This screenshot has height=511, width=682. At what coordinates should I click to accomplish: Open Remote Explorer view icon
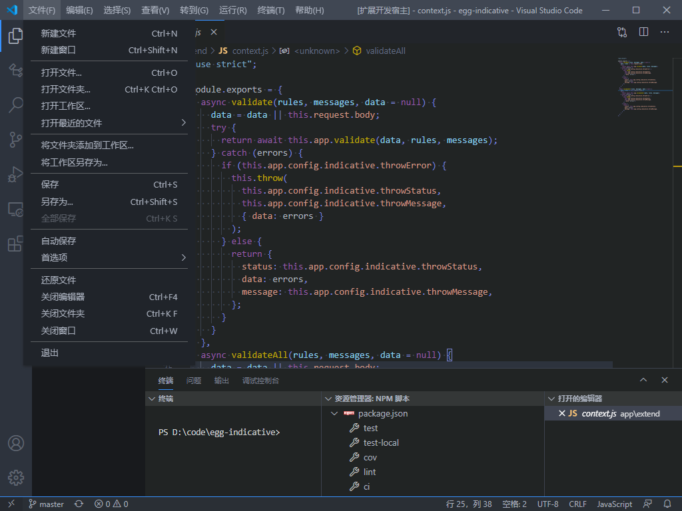point(16,209)
